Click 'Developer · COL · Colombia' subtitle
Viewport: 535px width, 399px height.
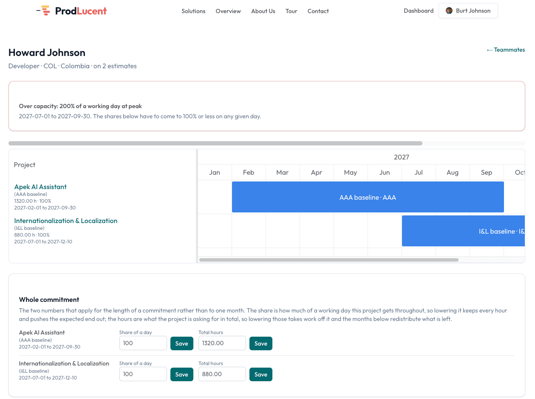coord(49,66)
